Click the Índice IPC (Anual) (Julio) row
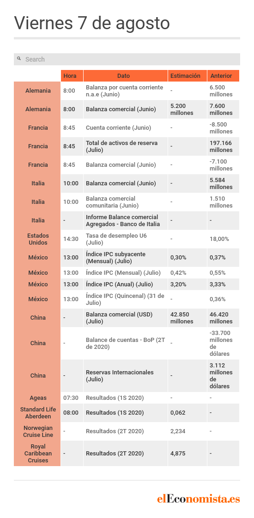254x518 pixels. point(127,284)
